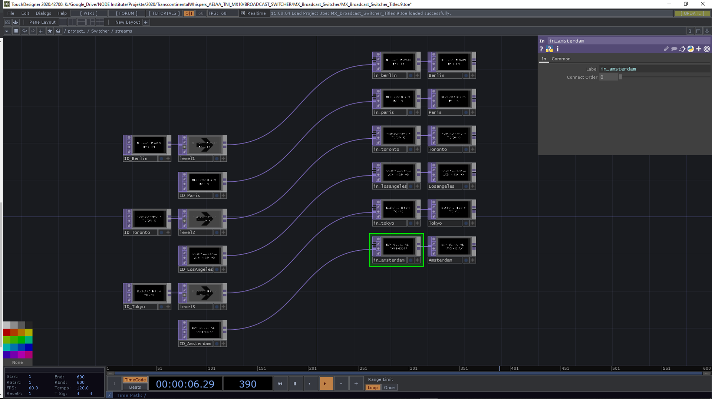The height and width of the screenshot is (399, 712).
Task: Expand plus button on Berlin node
Action: 472,75
